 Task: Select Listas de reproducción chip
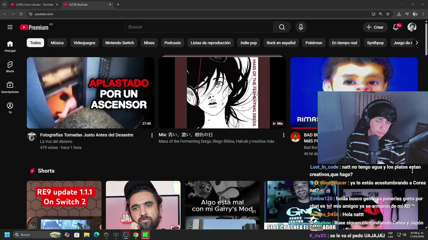[x=211, y=43]
